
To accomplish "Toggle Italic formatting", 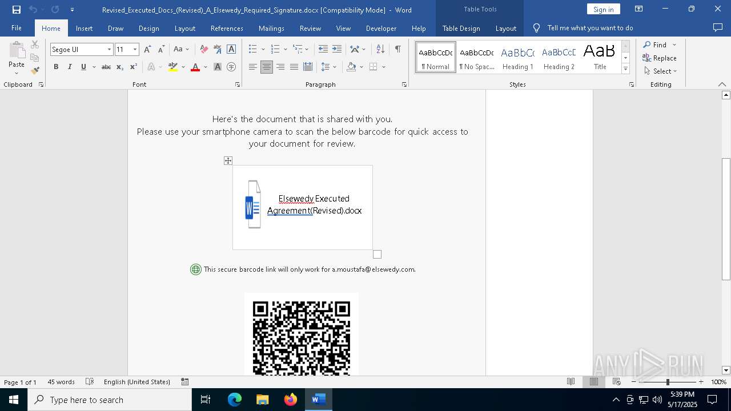I will pyautogui.click(x=70, y=67).
